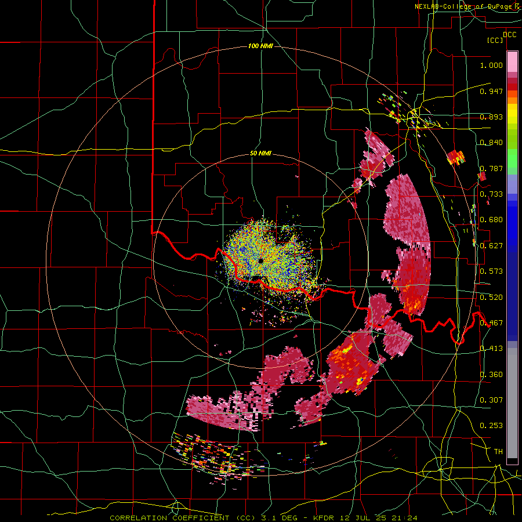Select the 0.787 scale label
Viewport: 522px width, 522px height.
click(x=491, y=168)
